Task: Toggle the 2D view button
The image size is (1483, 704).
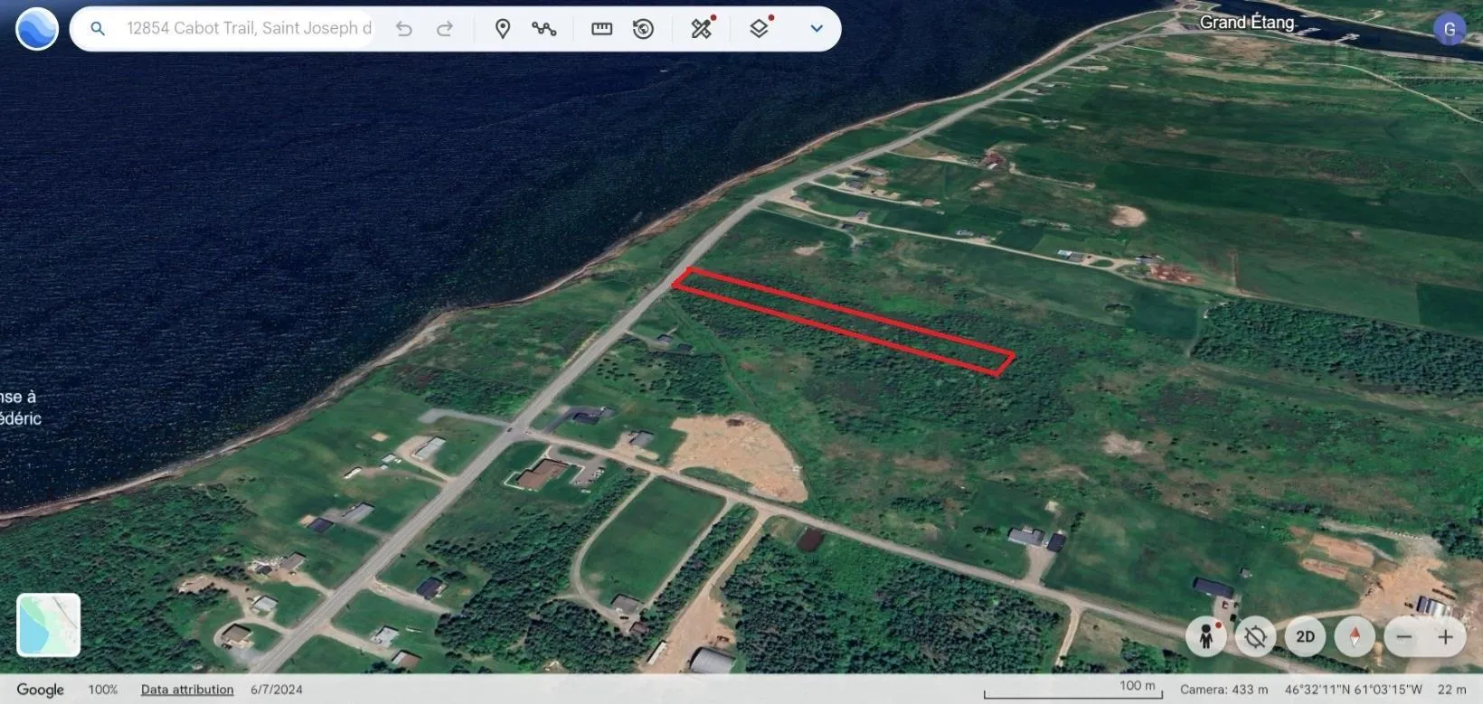Action: tap(1305, 637)
